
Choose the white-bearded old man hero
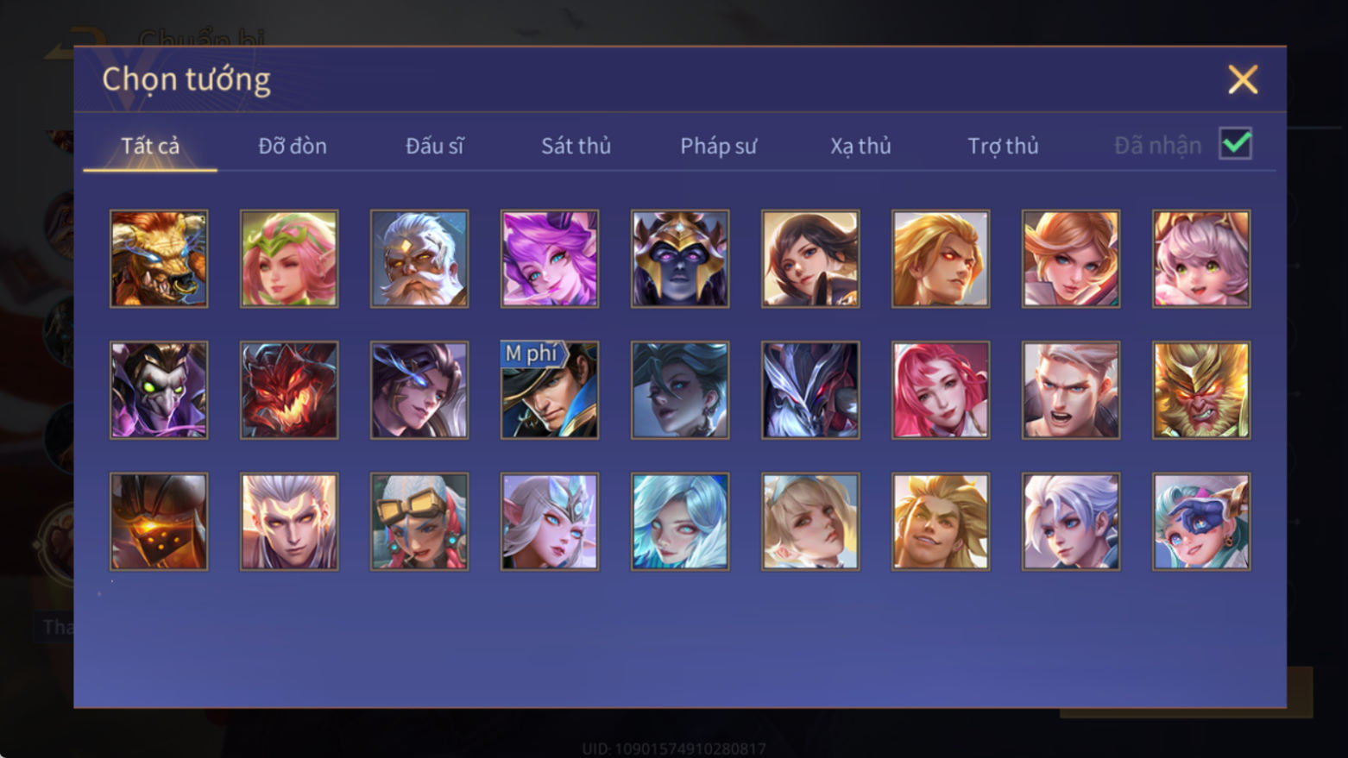click(419, 259)
